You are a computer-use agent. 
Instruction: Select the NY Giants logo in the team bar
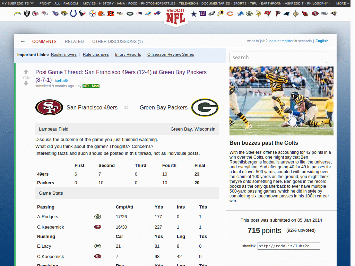(x=202, y=14)
